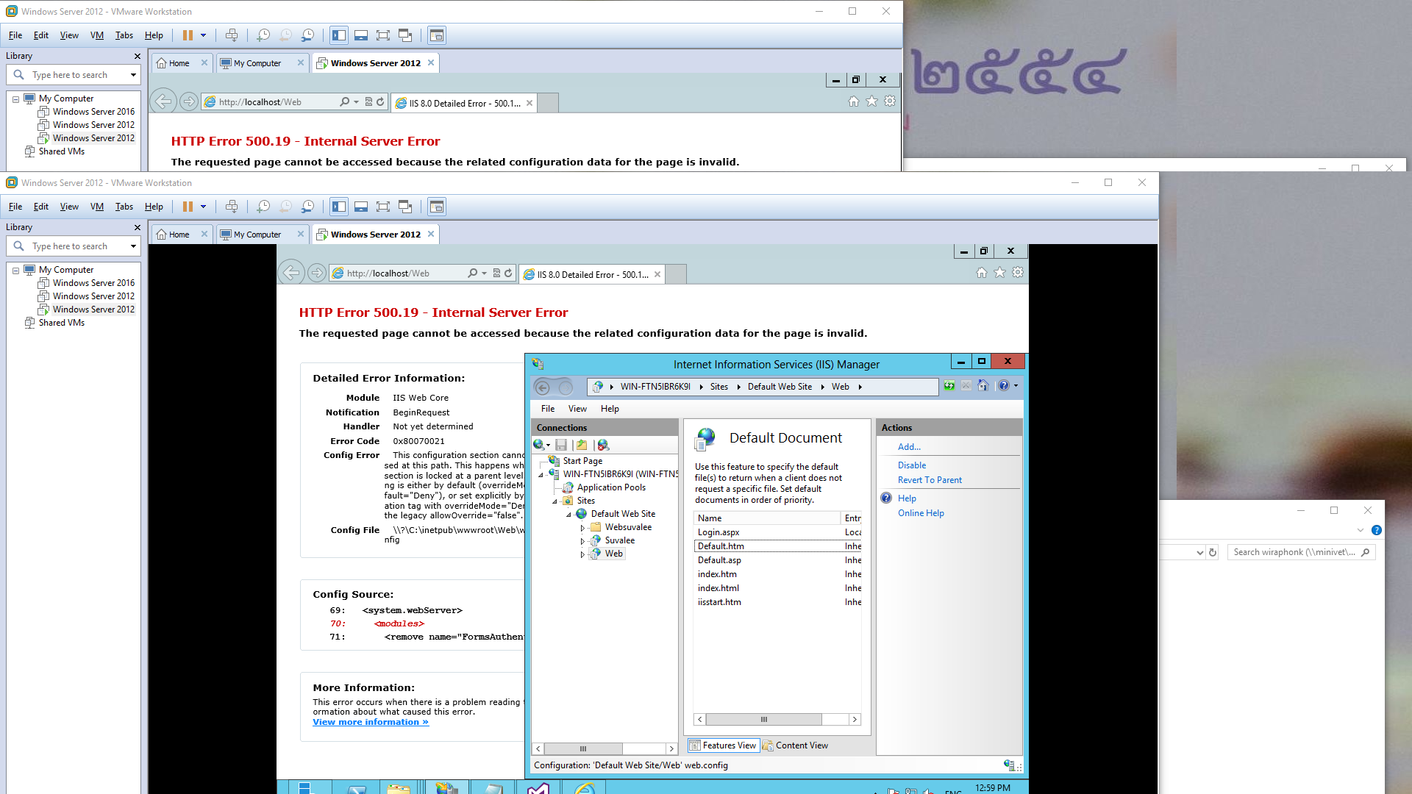Viewport: 1412px width, 794px height.
Task: Click Disable in IIS Actions pane
Action: tap(911, 465)
